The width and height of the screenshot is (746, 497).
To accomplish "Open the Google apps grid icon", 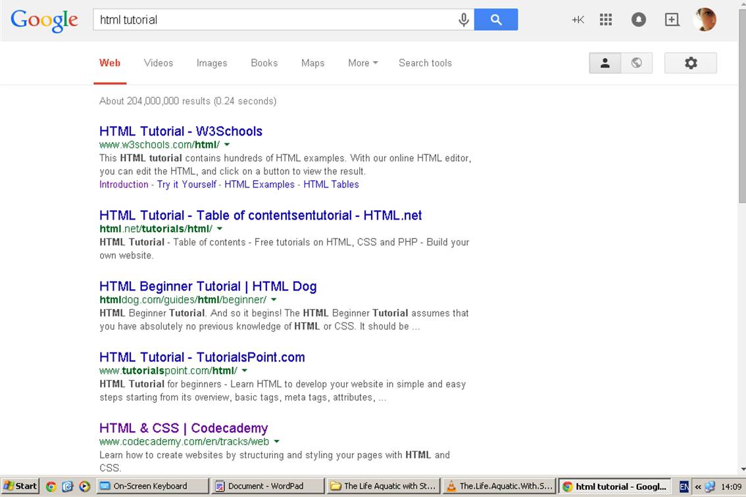I will coord(606,20).
